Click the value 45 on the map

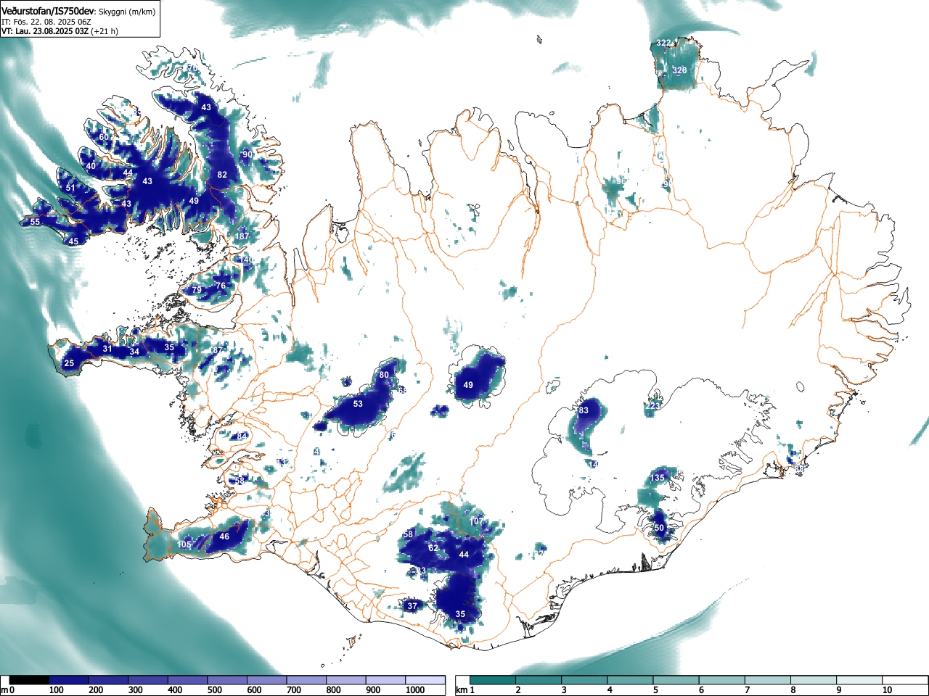(73, 241)
